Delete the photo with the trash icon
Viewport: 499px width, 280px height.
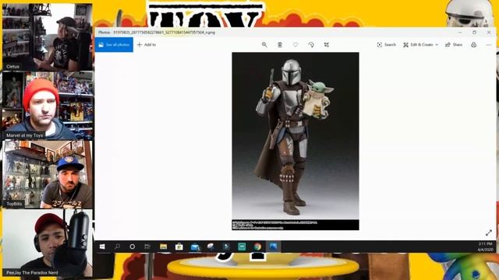280,45
